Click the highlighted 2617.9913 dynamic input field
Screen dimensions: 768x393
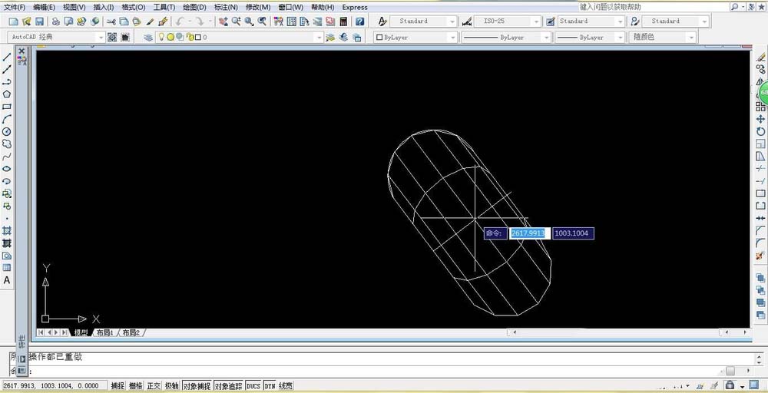529,233
